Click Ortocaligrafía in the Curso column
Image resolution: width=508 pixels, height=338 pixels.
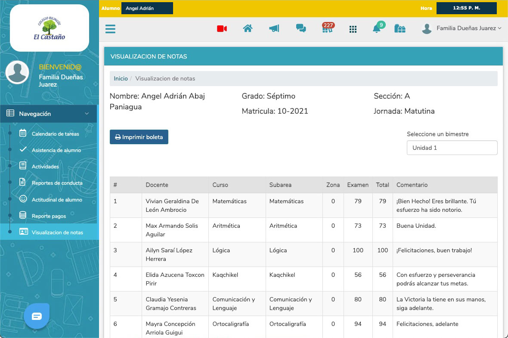[231, 324]
